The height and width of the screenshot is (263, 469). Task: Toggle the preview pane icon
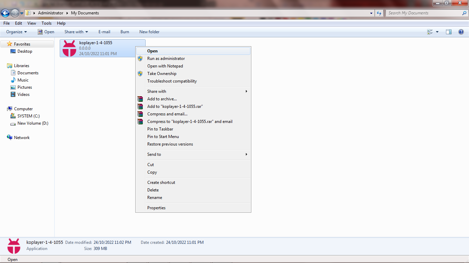coord(448,32)
